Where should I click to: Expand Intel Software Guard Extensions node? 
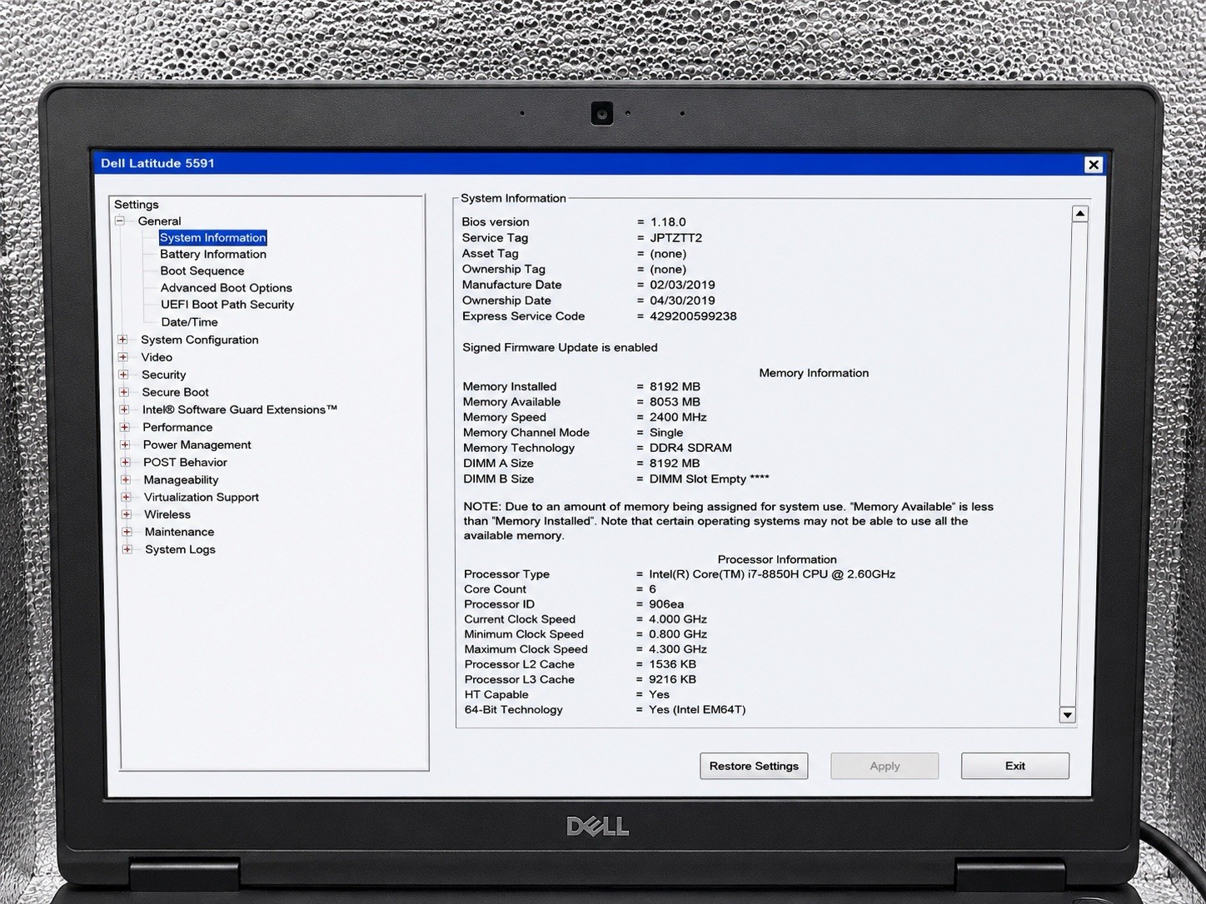pos(124,410)
